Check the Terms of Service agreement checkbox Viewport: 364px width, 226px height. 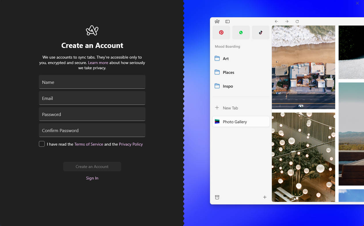tap(42, 144)
